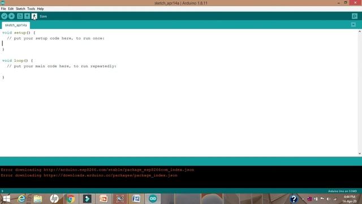Open the HP taskbar application
This screenshot has width=362, height=204.
[x=54, y=199]
